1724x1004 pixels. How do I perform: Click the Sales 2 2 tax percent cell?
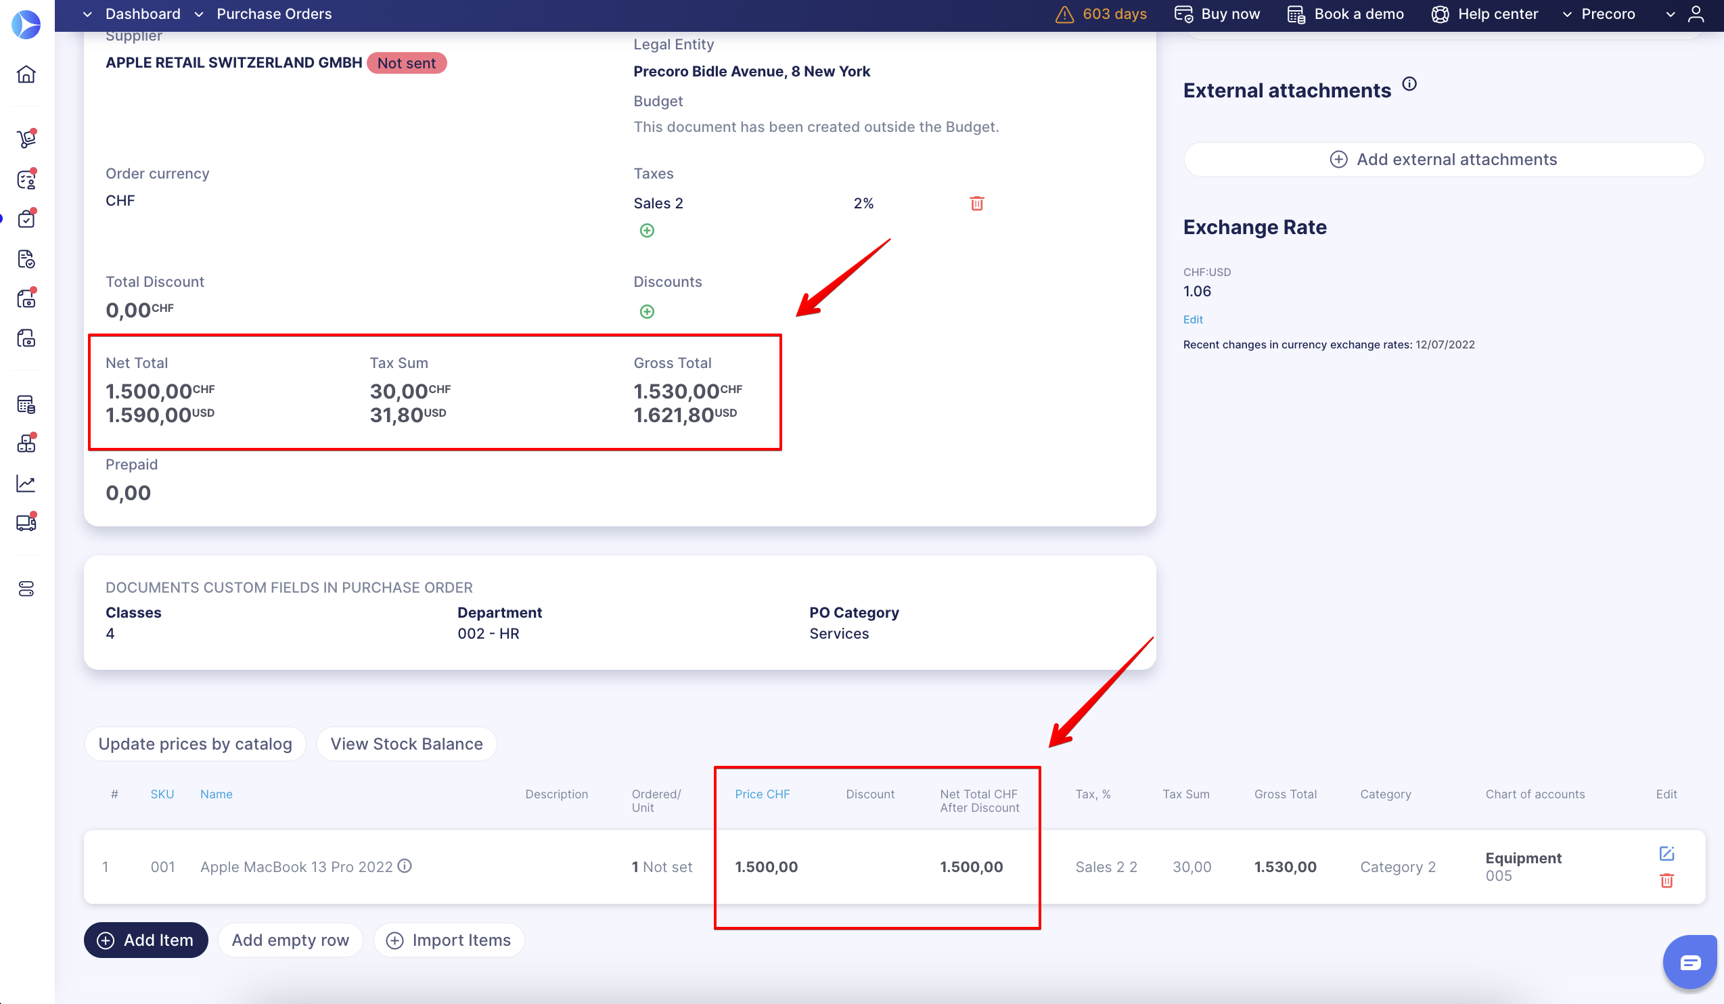point(1106,867)
